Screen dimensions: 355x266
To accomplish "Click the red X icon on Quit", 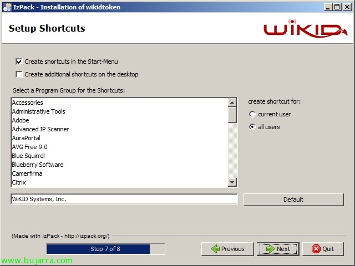I will 316,249.
